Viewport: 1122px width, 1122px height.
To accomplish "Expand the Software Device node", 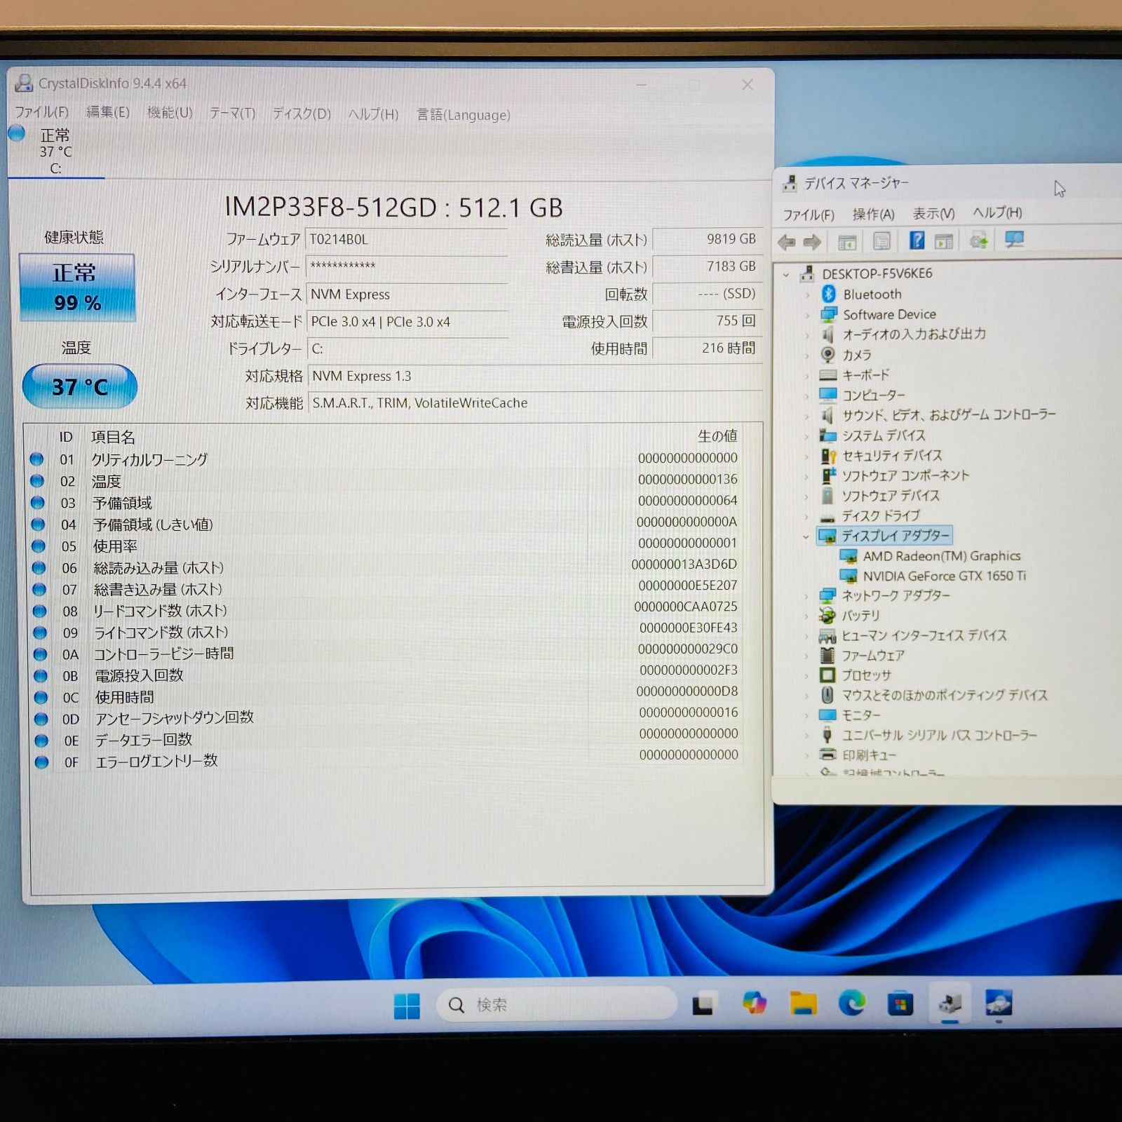I will pos(806,315).
